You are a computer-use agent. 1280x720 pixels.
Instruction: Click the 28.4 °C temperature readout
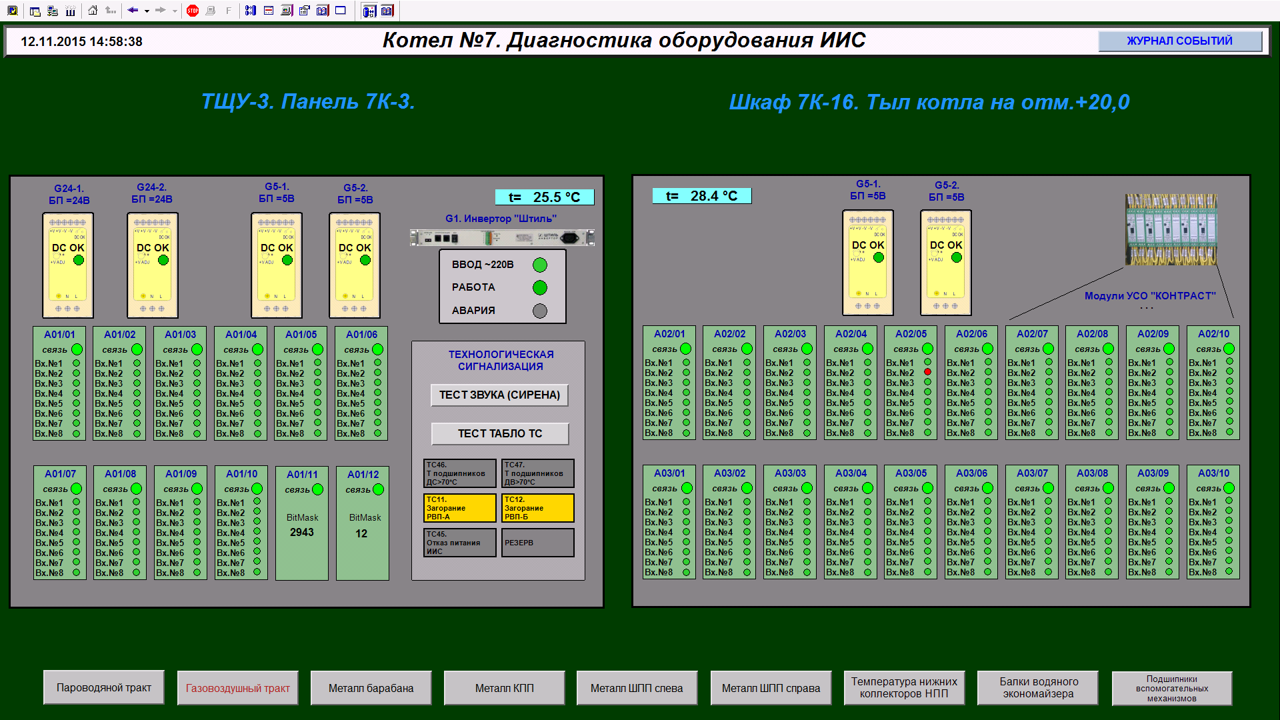702,196
